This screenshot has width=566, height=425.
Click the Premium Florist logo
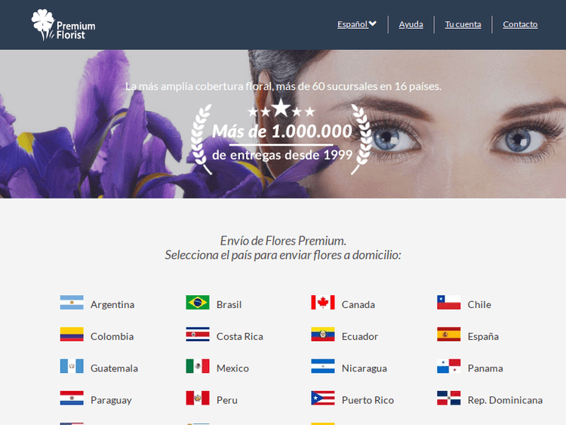63,25
